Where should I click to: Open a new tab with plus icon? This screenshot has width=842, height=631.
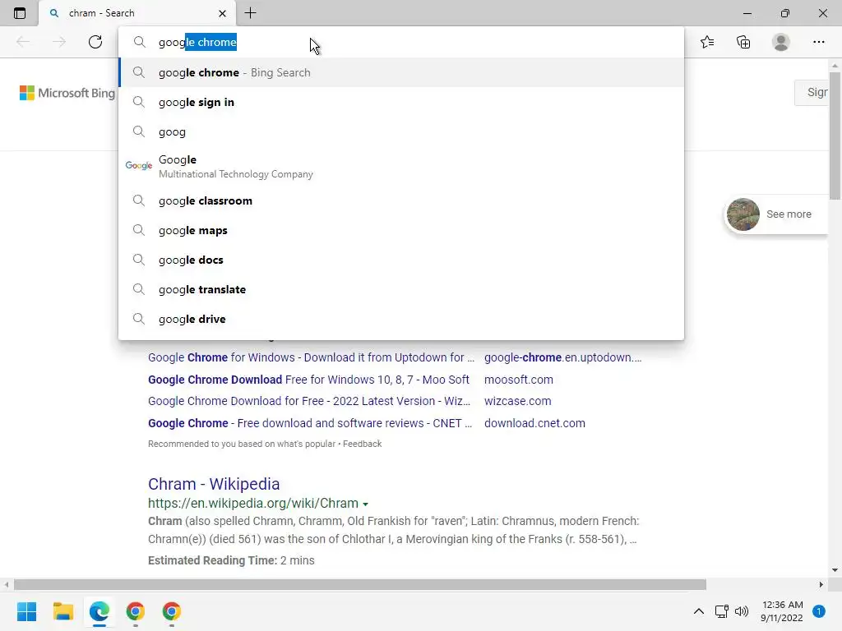250,13
